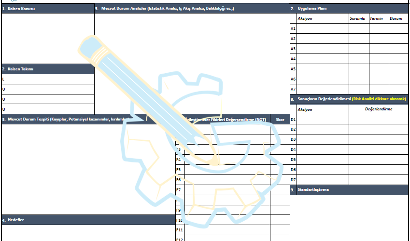This screenshot has height=241, width=410.
Task: Click the empty area under Kaizen Konusu
Action: pyautogui.click(x=48, y=38)
